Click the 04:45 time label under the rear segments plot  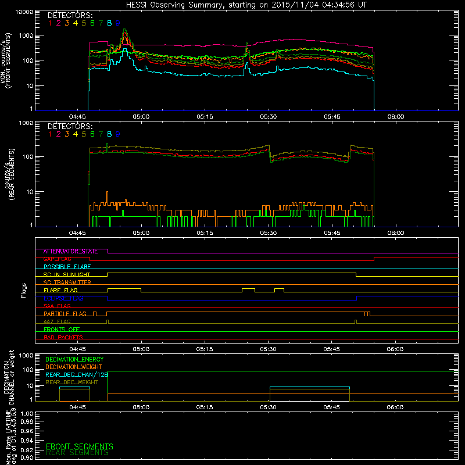coord(77,233)
